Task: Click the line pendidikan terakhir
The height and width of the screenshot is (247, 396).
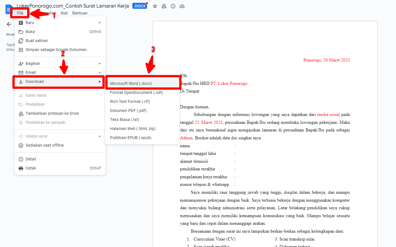Action: 198,169
